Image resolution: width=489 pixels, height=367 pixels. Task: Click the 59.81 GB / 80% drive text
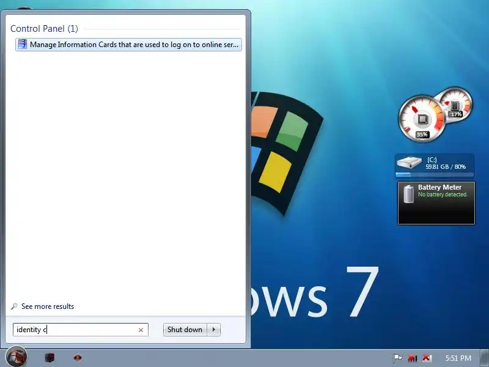pos(446,167)
